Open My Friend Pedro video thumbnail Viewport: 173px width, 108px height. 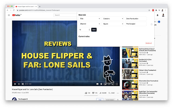pyautogui.click(x=130, y=53)
